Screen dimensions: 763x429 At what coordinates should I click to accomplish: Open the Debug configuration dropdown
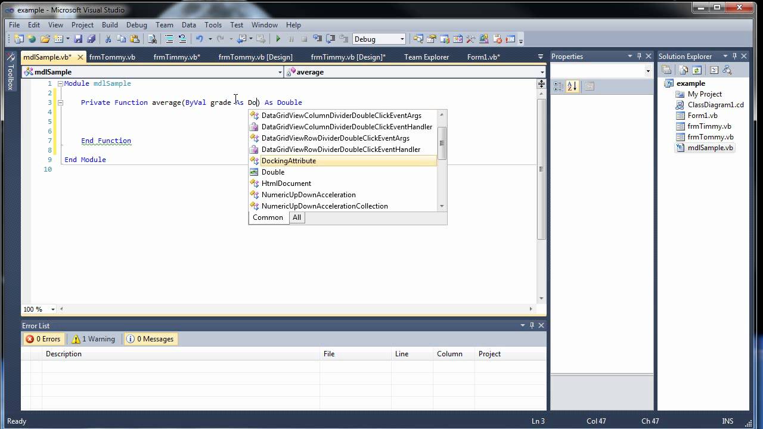point(402,39)
